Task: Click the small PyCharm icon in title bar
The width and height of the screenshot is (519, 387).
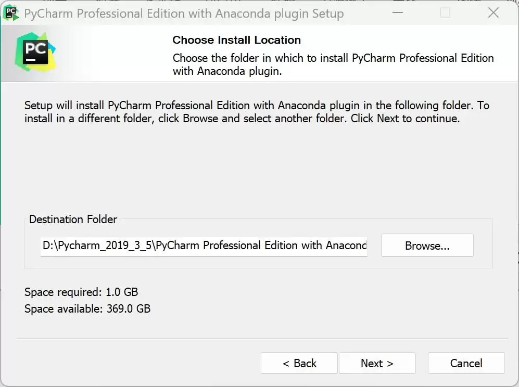Action: [11, 13]
